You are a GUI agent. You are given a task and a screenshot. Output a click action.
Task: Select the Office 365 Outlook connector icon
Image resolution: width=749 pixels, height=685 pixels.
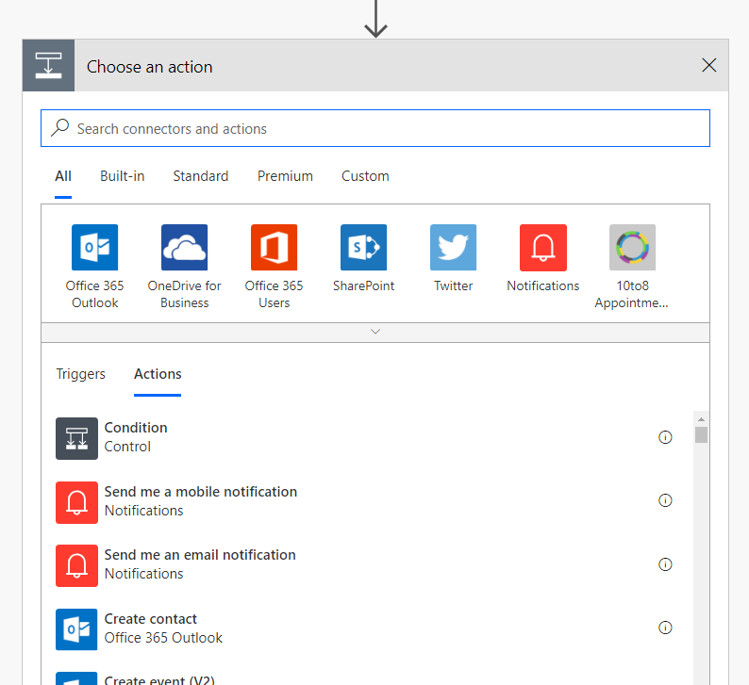click(x=95, y=248)
